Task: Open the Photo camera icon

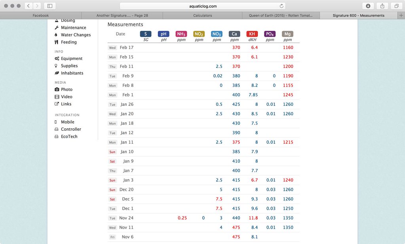Action: coord(57,90)
